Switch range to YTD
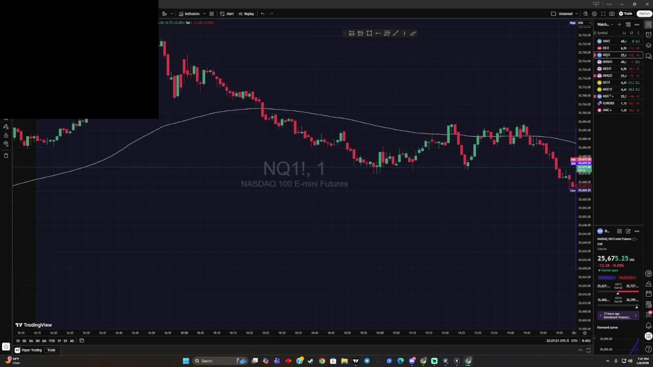Screen dimensions: 653x367 pos(52,341)
